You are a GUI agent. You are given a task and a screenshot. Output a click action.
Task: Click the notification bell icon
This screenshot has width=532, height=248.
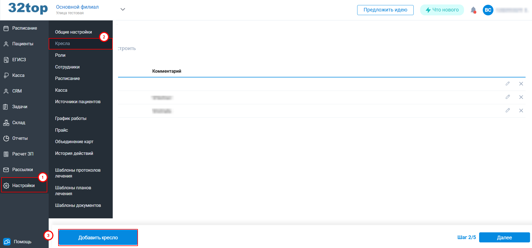pos(473,10)
